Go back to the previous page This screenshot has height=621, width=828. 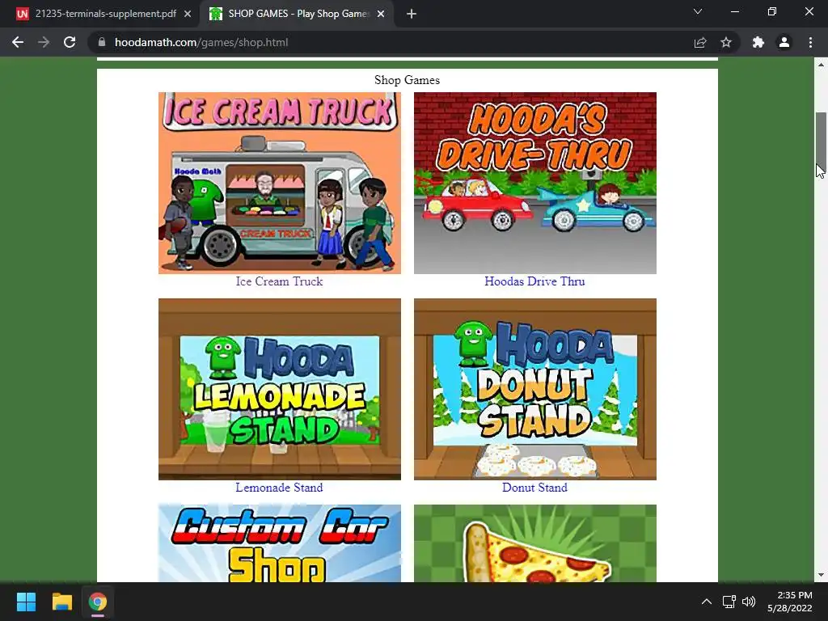18,42
